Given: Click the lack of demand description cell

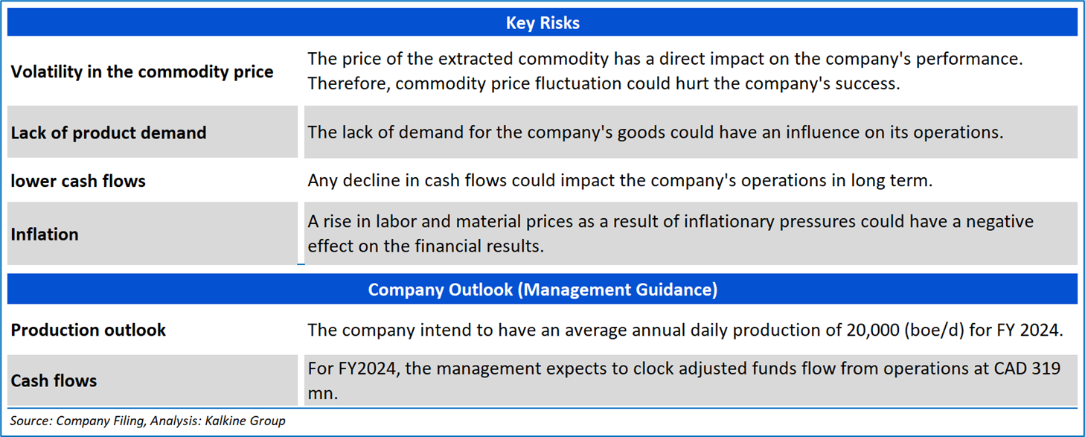Looking at the screenshot, I should 655,133.
